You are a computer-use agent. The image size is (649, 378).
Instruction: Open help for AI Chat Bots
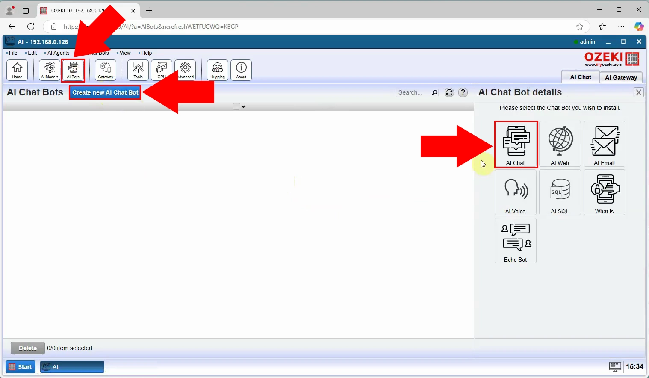(x=463, y=92)
